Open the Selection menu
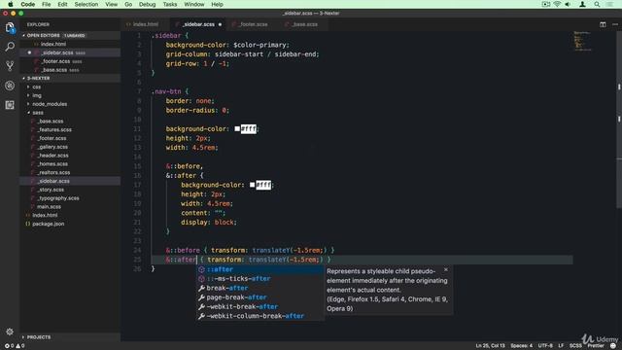The height and width of the screenshot is (350, 622). 86,4
